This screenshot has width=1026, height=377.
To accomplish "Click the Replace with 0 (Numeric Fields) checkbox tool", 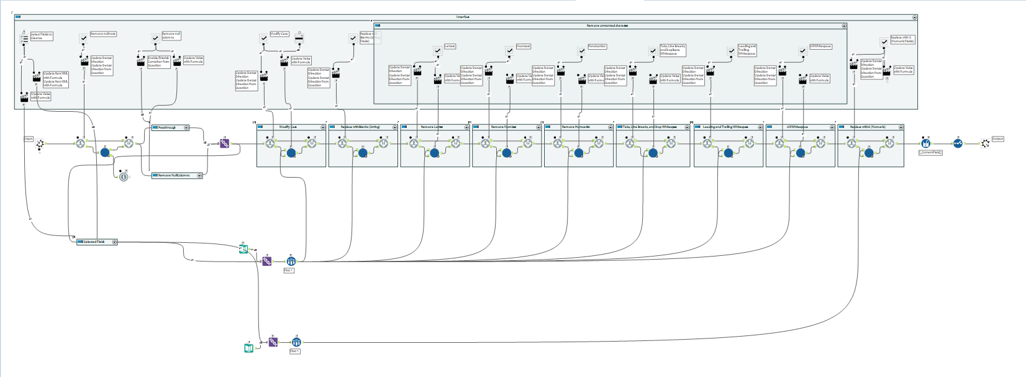I will pyautogui.click(x=884, y=42).
